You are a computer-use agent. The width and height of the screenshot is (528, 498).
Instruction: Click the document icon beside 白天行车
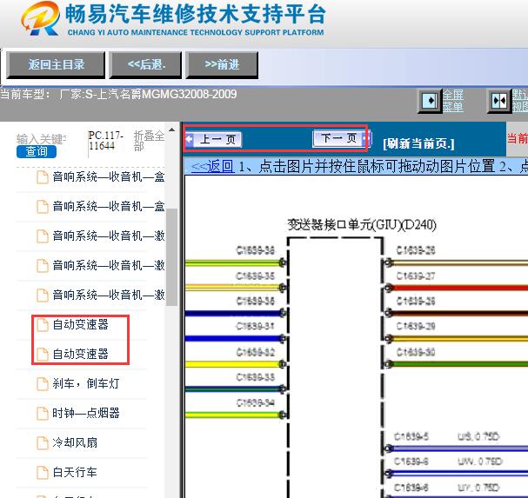tap(43, 473)
